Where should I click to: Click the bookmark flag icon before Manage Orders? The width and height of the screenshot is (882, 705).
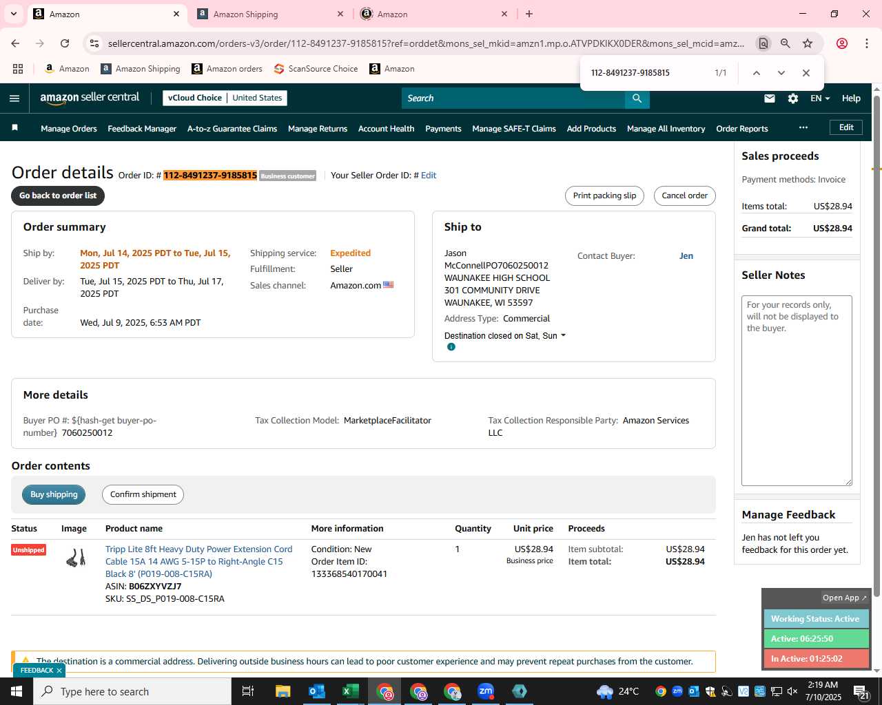click(x=15, y=128)
